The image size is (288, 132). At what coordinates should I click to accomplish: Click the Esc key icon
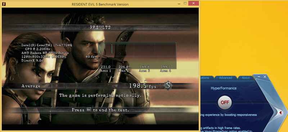(89, 110)
